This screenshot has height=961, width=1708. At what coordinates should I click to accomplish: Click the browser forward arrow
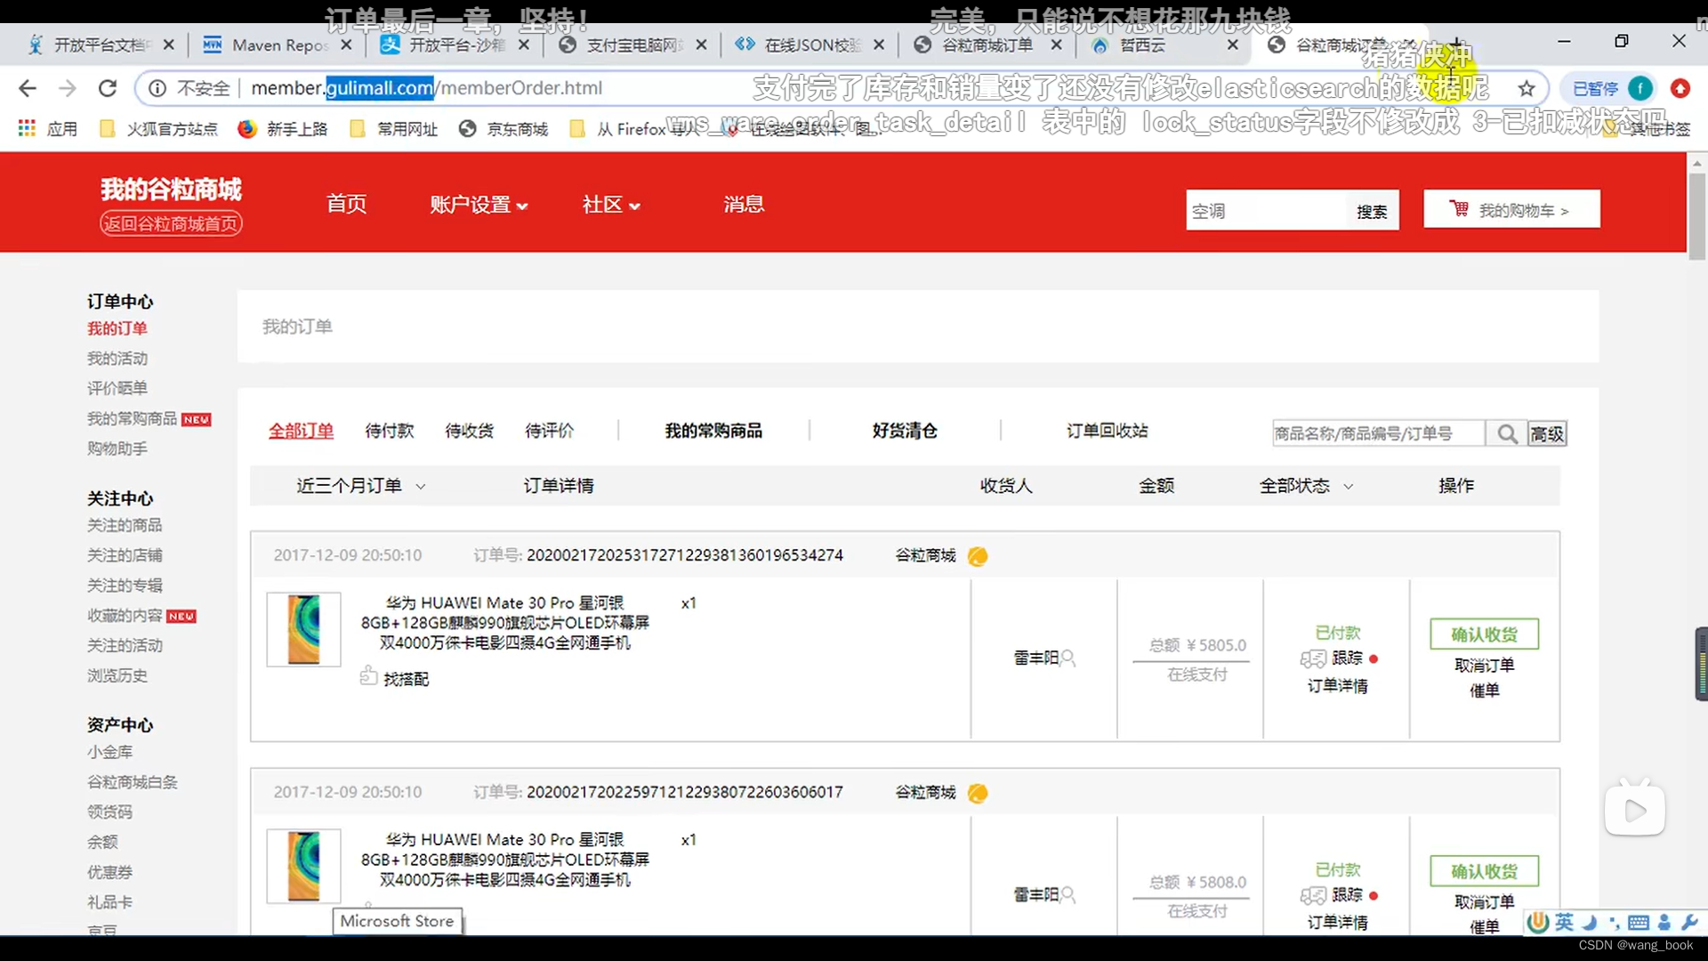(68, 88)
